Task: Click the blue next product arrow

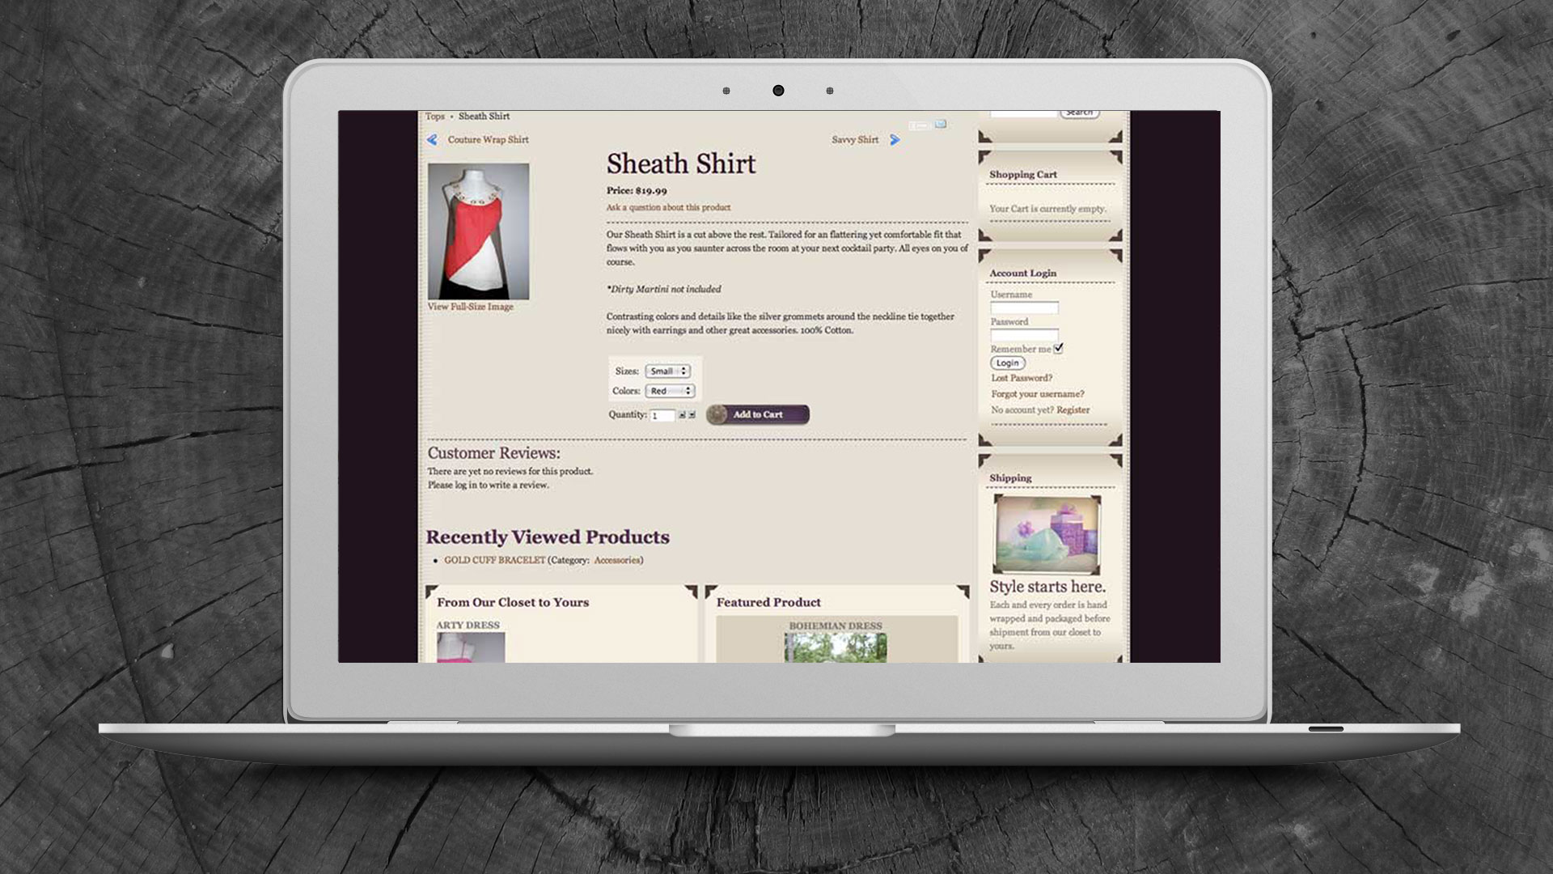Action: pyautogui.click(x=895, y=140)
